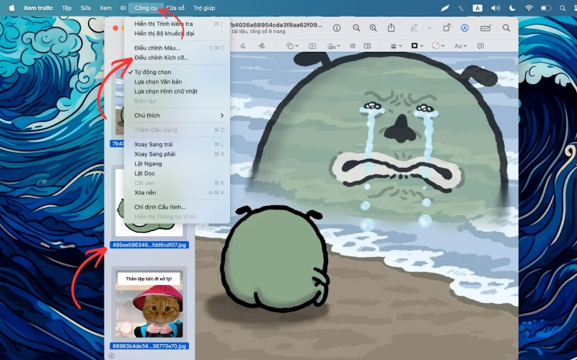
Task: Open the line style dropdown
Action: [x=396, y=46]
